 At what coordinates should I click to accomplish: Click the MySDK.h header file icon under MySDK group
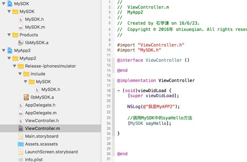point(21,20)
